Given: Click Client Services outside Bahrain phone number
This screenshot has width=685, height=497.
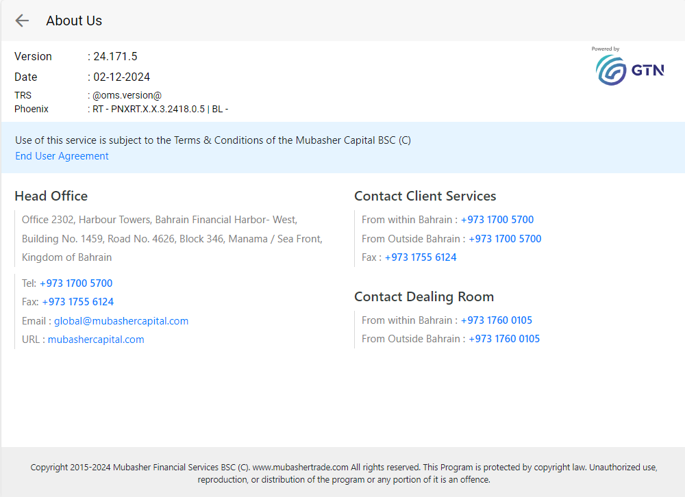Looking at the screenshot, I should [x=505, y=239].
